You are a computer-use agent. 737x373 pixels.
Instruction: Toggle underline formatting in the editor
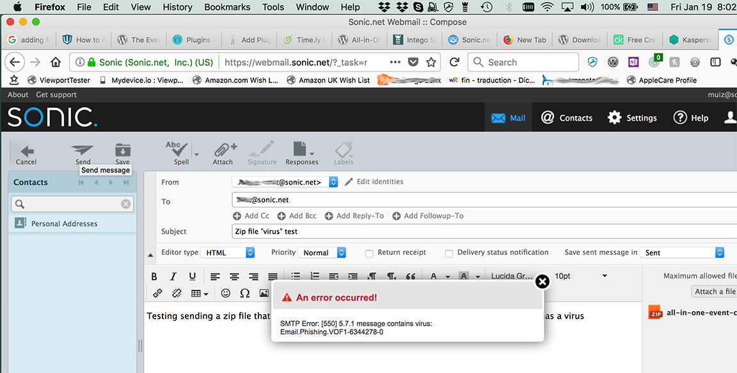192,277
